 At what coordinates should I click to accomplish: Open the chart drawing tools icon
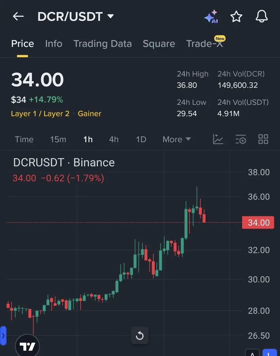218,139
